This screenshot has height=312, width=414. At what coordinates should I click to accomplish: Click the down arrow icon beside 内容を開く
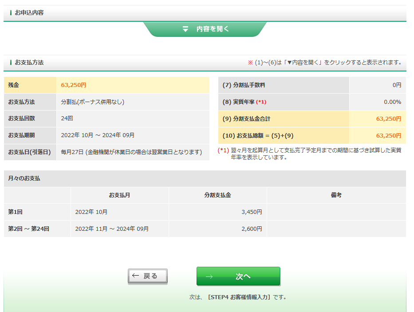pos(185,29)
